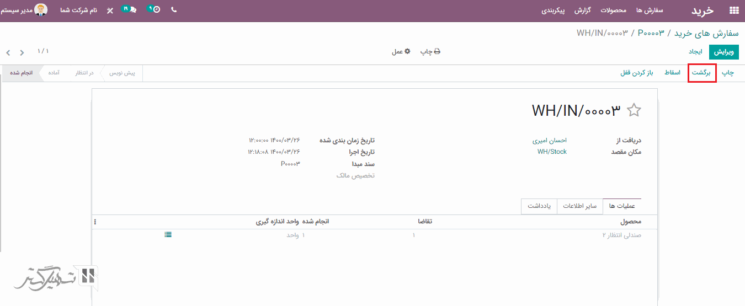Expand the چاپ print dropdown with printer icon
745x306 pixels.
tap(430, 52)
